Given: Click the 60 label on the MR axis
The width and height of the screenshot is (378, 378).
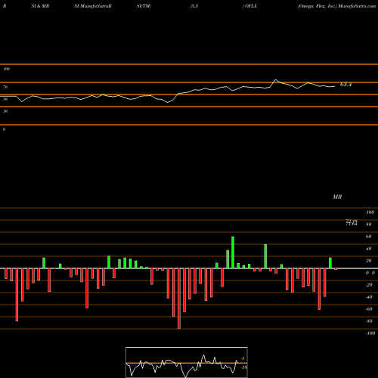Looking at the screenshot, I should (x=369, y=237).
